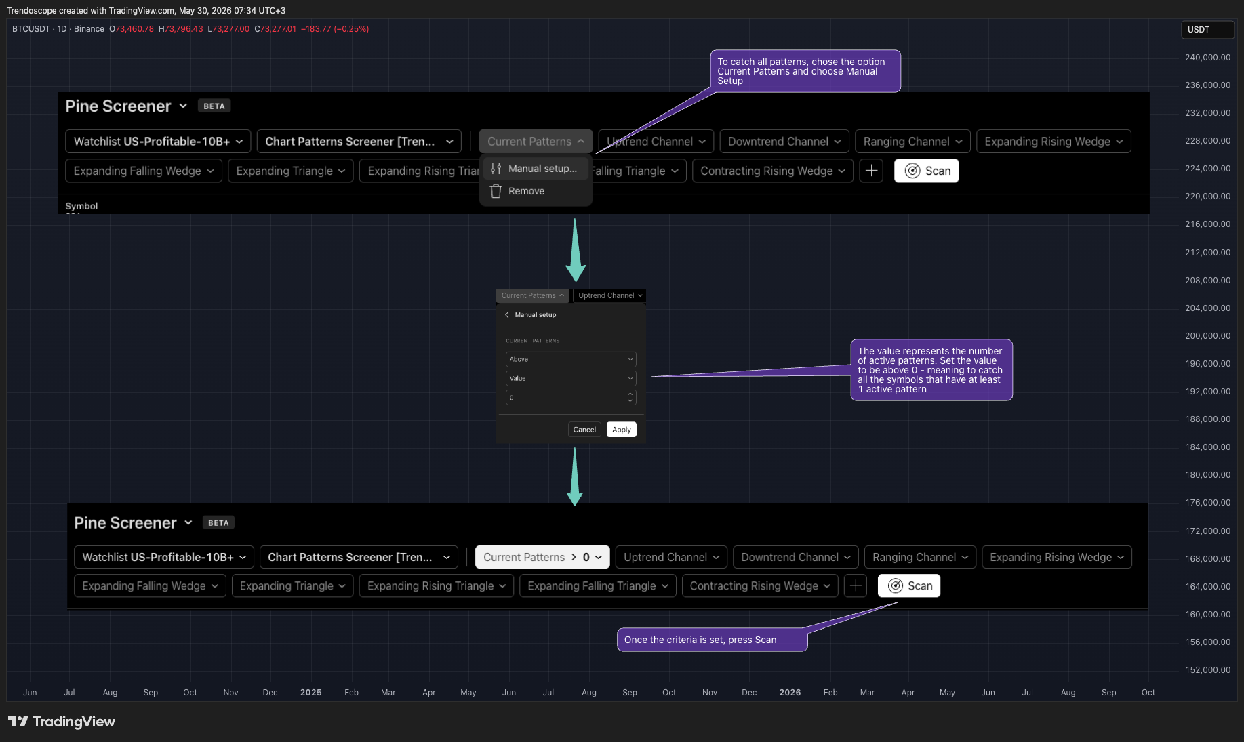The height and width of the screenshot is (742, 1244).
Task: Open the Value type dropdown in dialog
Action: coord(571,378)
